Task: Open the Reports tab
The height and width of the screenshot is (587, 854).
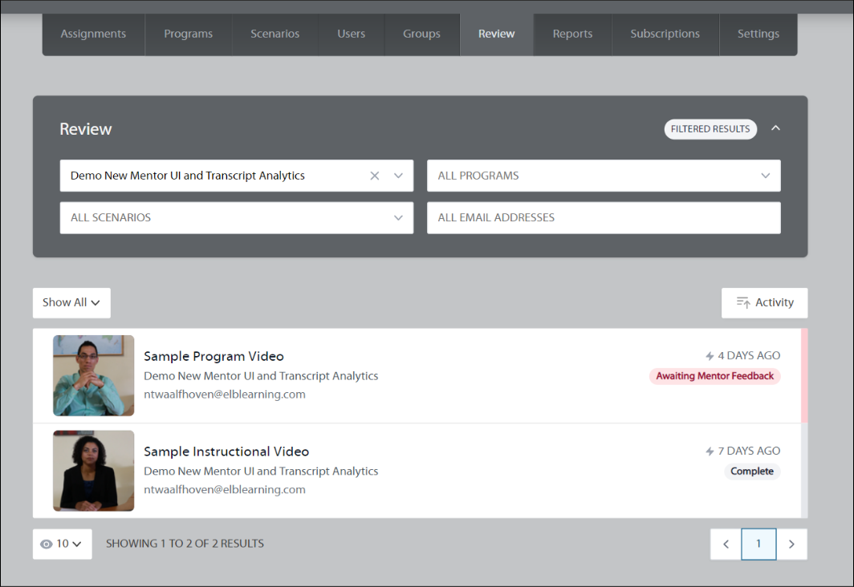Action: (x=572, y=34)
